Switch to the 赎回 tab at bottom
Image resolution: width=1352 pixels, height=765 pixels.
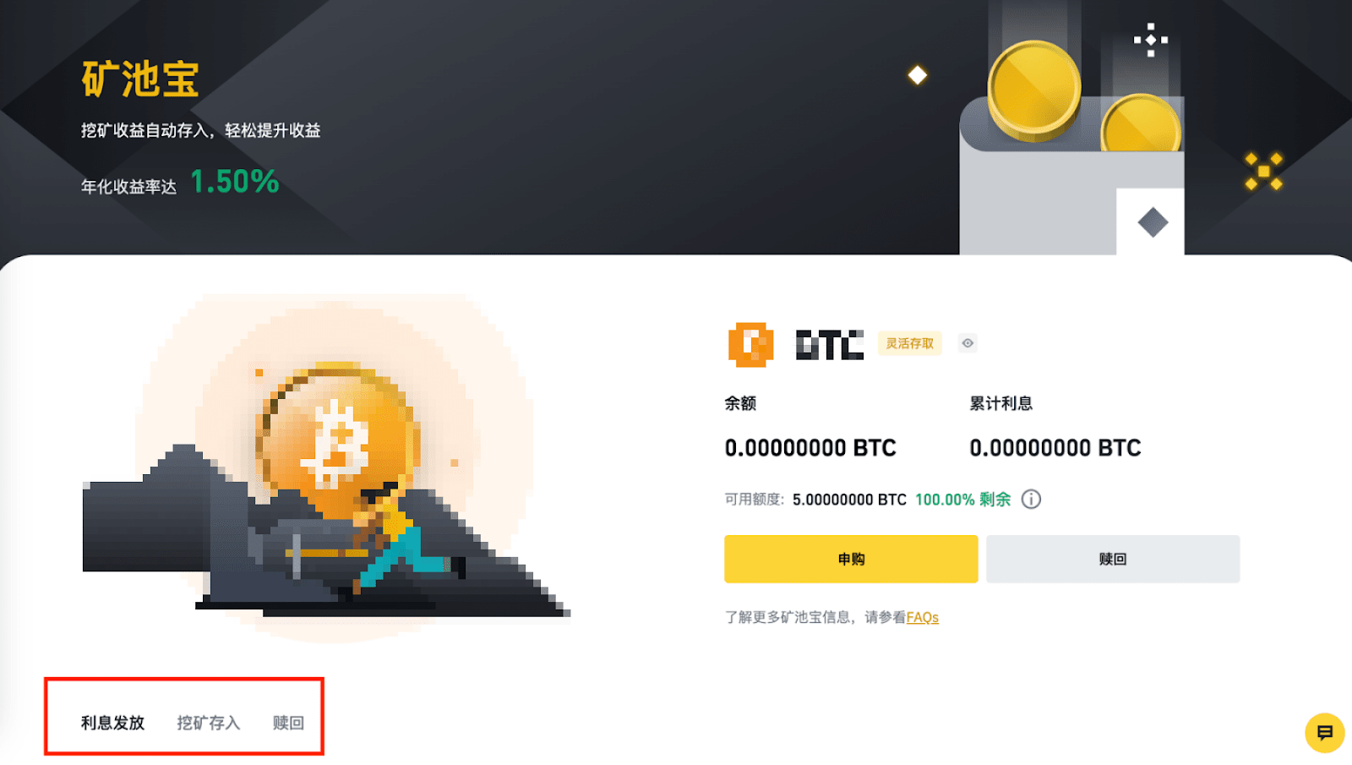[x=288, y=723]
